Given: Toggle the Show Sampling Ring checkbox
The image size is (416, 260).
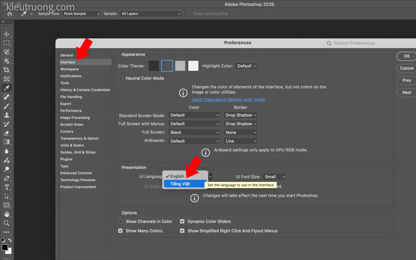Looking at the screenshot, I should tap(189, 14).
